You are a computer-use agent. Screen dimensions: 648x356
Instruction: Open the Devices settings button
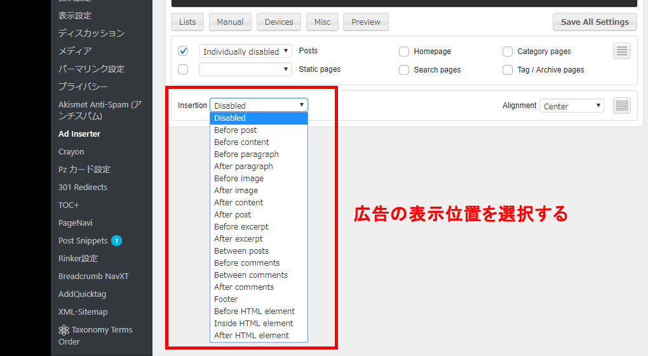click(x=279, y=22)
